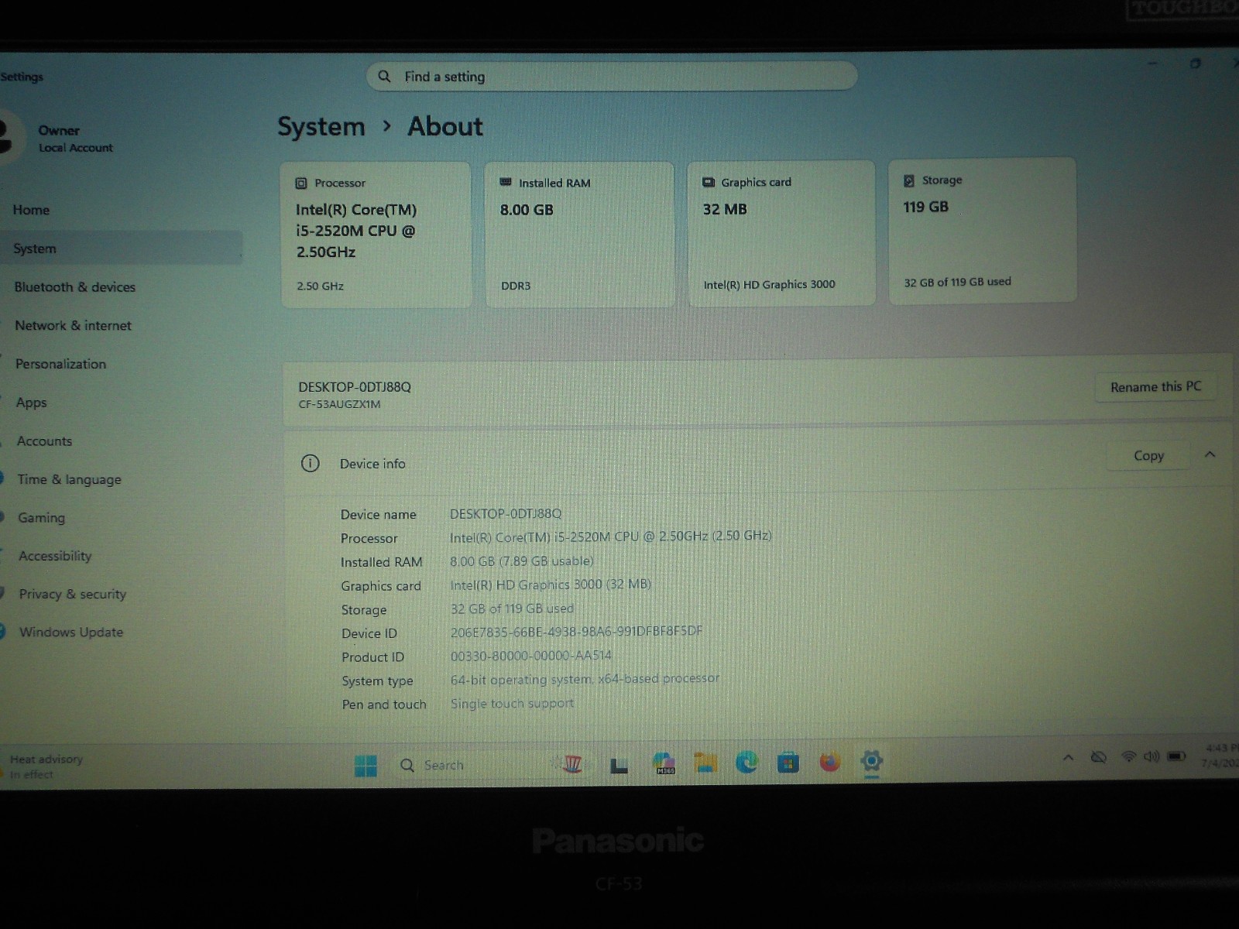Open File Explorer from the taskbar
Screen dimensions: 1239x929
click(705, 763)
